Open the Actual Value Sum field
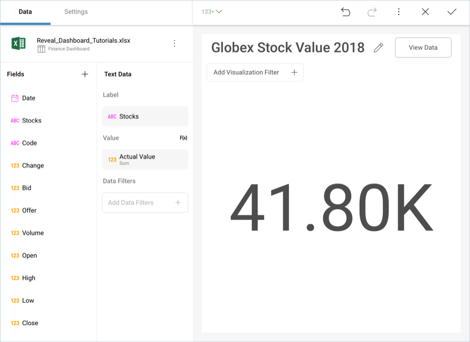Image resolution: width=470 pixels, height=342 pixels. [x=145, y=159]
